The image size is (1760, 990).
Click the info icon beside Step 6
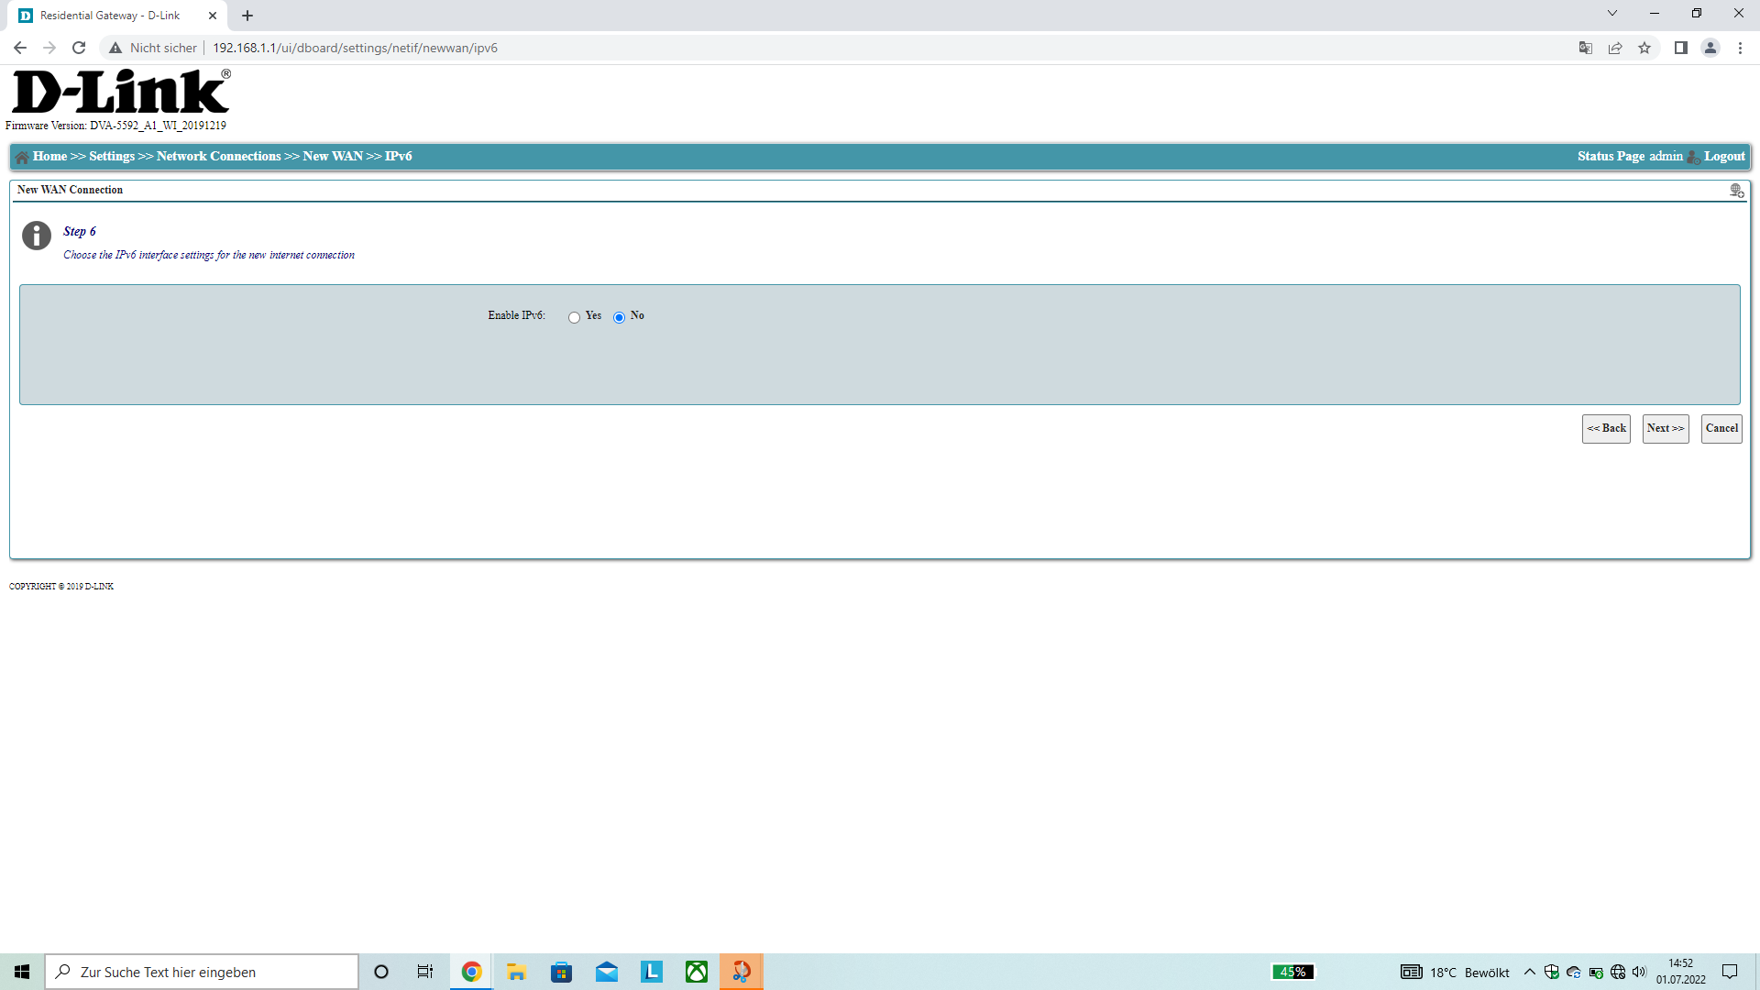click(x=37, y=236)
